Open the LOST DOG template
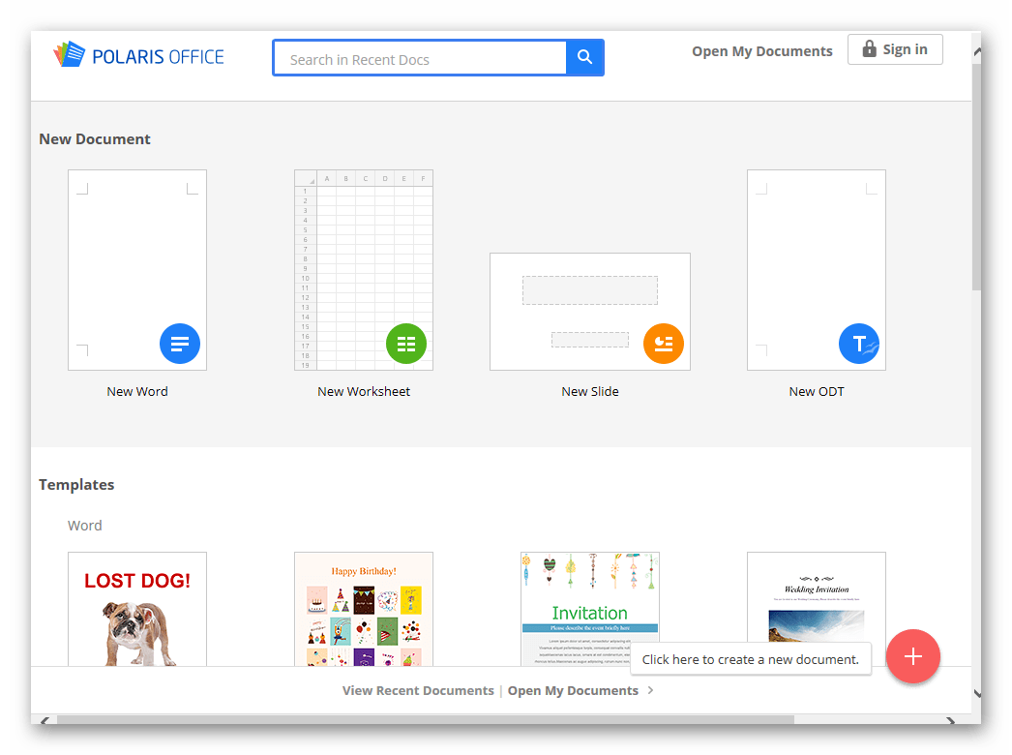 coord(137,609)
